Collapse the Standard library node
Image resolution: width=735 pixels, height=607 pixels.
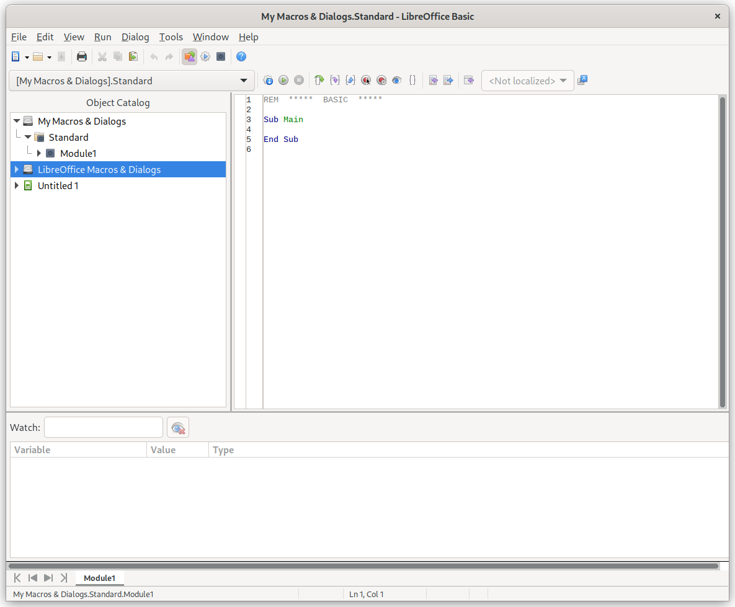point(28,137)
